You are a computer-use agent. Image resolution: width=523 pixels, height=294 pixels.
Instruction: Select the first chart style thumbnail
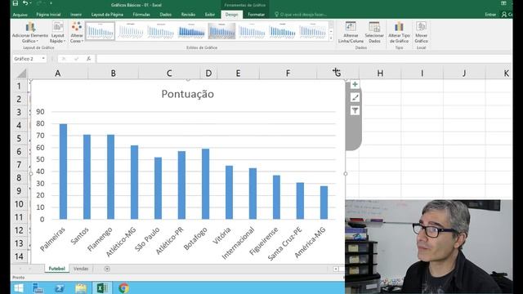pos(100,31)
